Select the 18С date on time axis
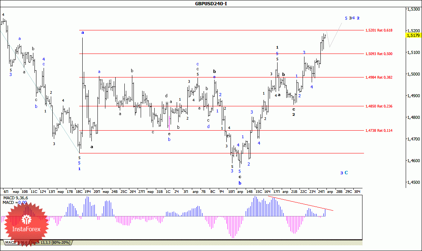Image resolution: width=422 pixels, height=251 pixels. 79,192
